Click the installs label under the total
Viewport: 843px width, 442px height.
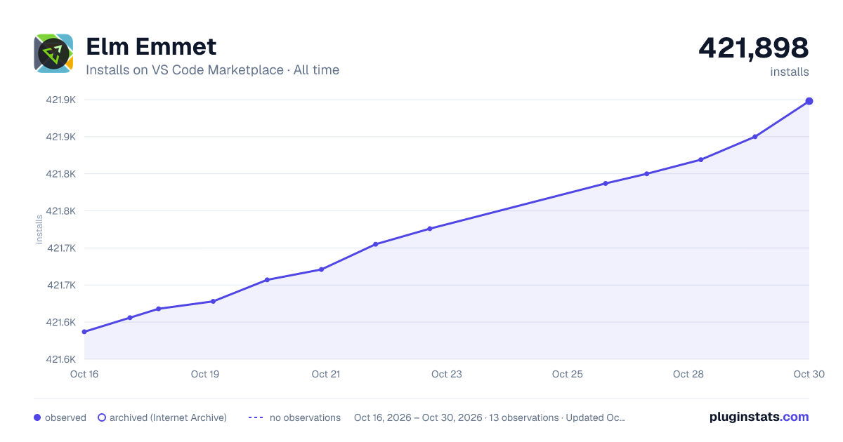790,72
